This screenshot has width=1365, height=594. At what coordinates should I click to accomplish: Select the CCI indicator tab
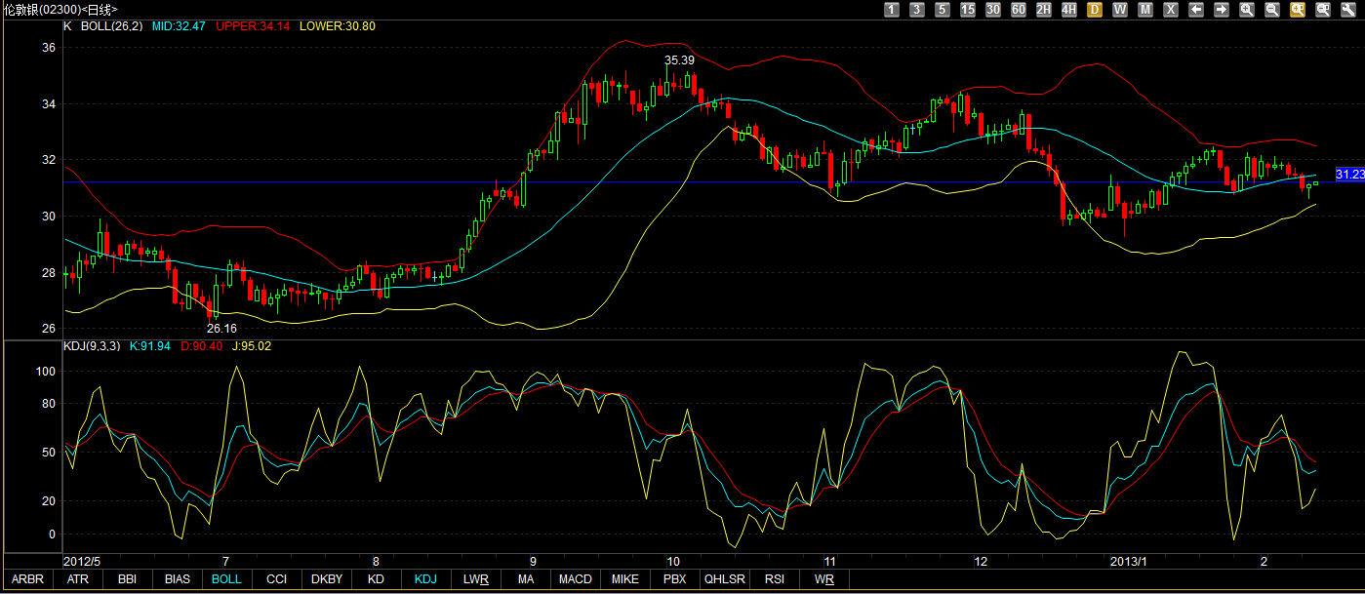tap(276, 579)
